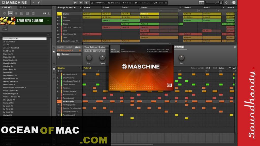Select the Sounds grid icon in browser
The width and height of the screenshot is (260, 146).
point(16,13)
